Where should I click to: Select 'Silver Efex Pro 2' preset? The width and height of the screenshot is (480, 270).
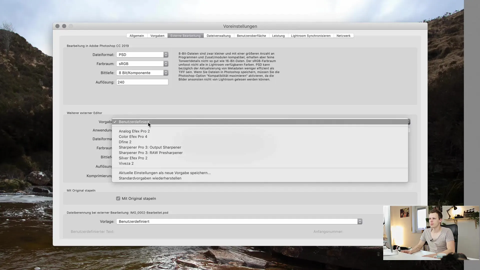(x=133, y=158)
